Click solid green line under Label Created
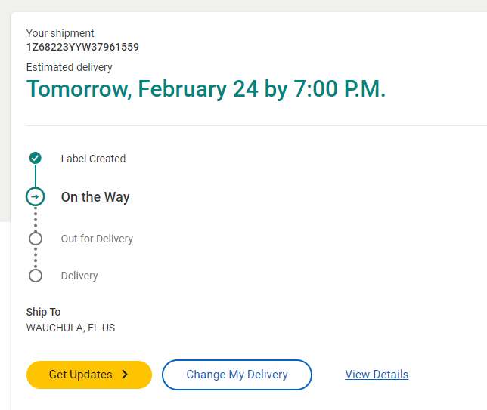 point(35,177)
